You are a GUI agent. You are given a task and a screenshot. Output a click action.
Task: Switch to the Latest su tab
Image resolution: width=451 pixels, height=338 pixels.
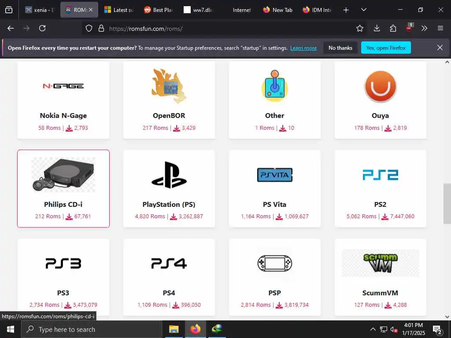pyautogui.click(x=119, y=10)
